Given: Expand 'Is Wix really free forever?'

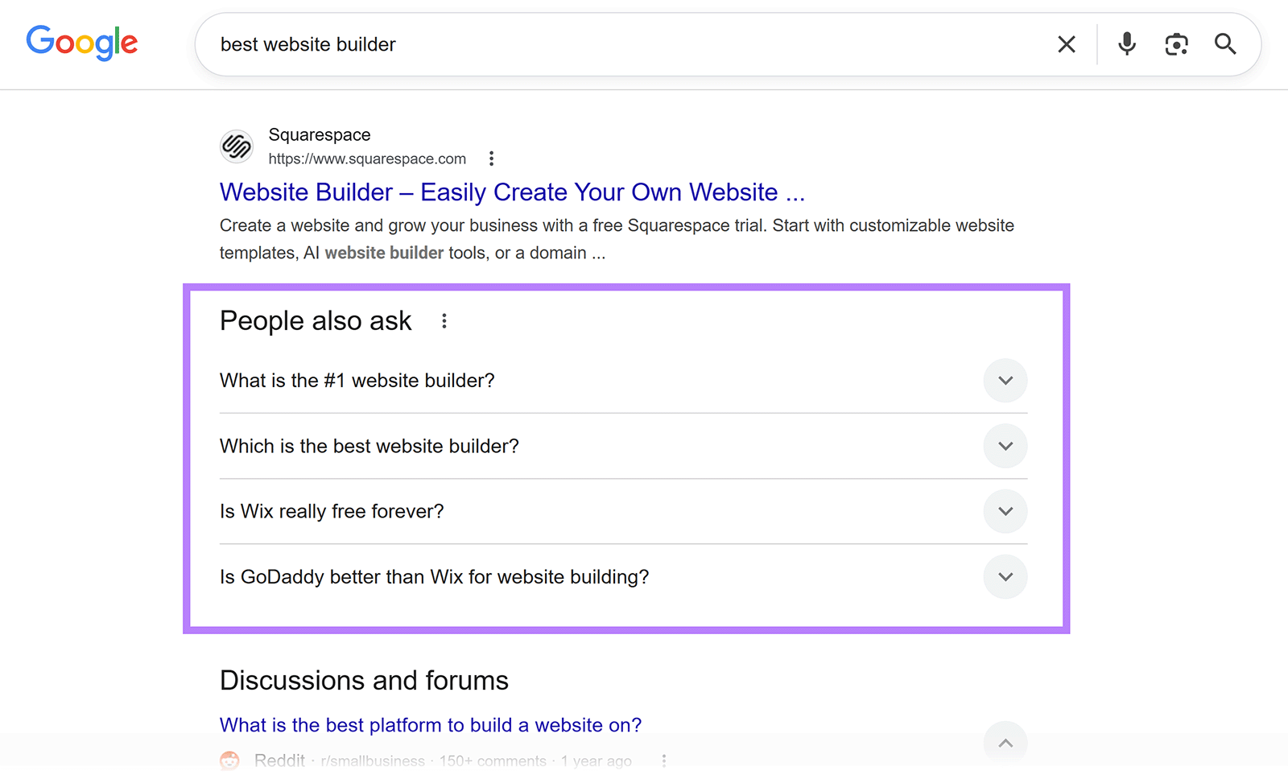Looking at the screenshot, I should 1005,511.
